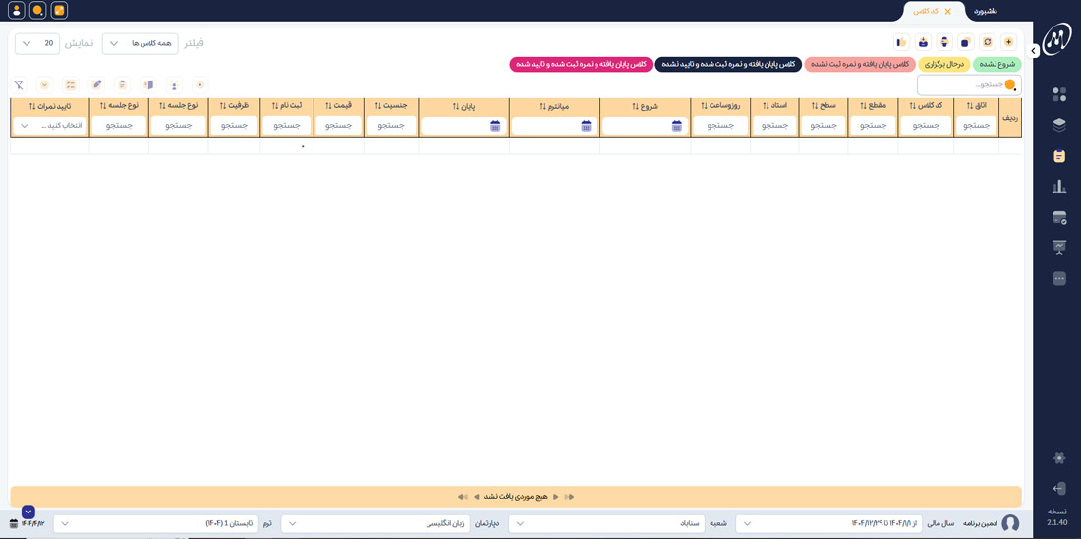Click the stacked layers icon in the sidebar
The width and height of the screenshot is (1081, 539).
(1058, 125)
